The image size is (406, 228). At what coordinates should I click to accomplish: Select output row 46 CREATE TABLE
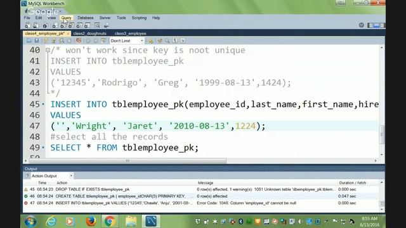(x=200, y=196)
